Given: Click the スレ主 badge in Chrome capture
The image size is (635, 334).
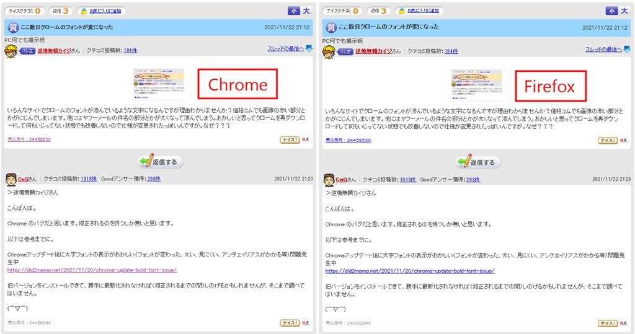Looking at the screenshot, I should [27, 51].
